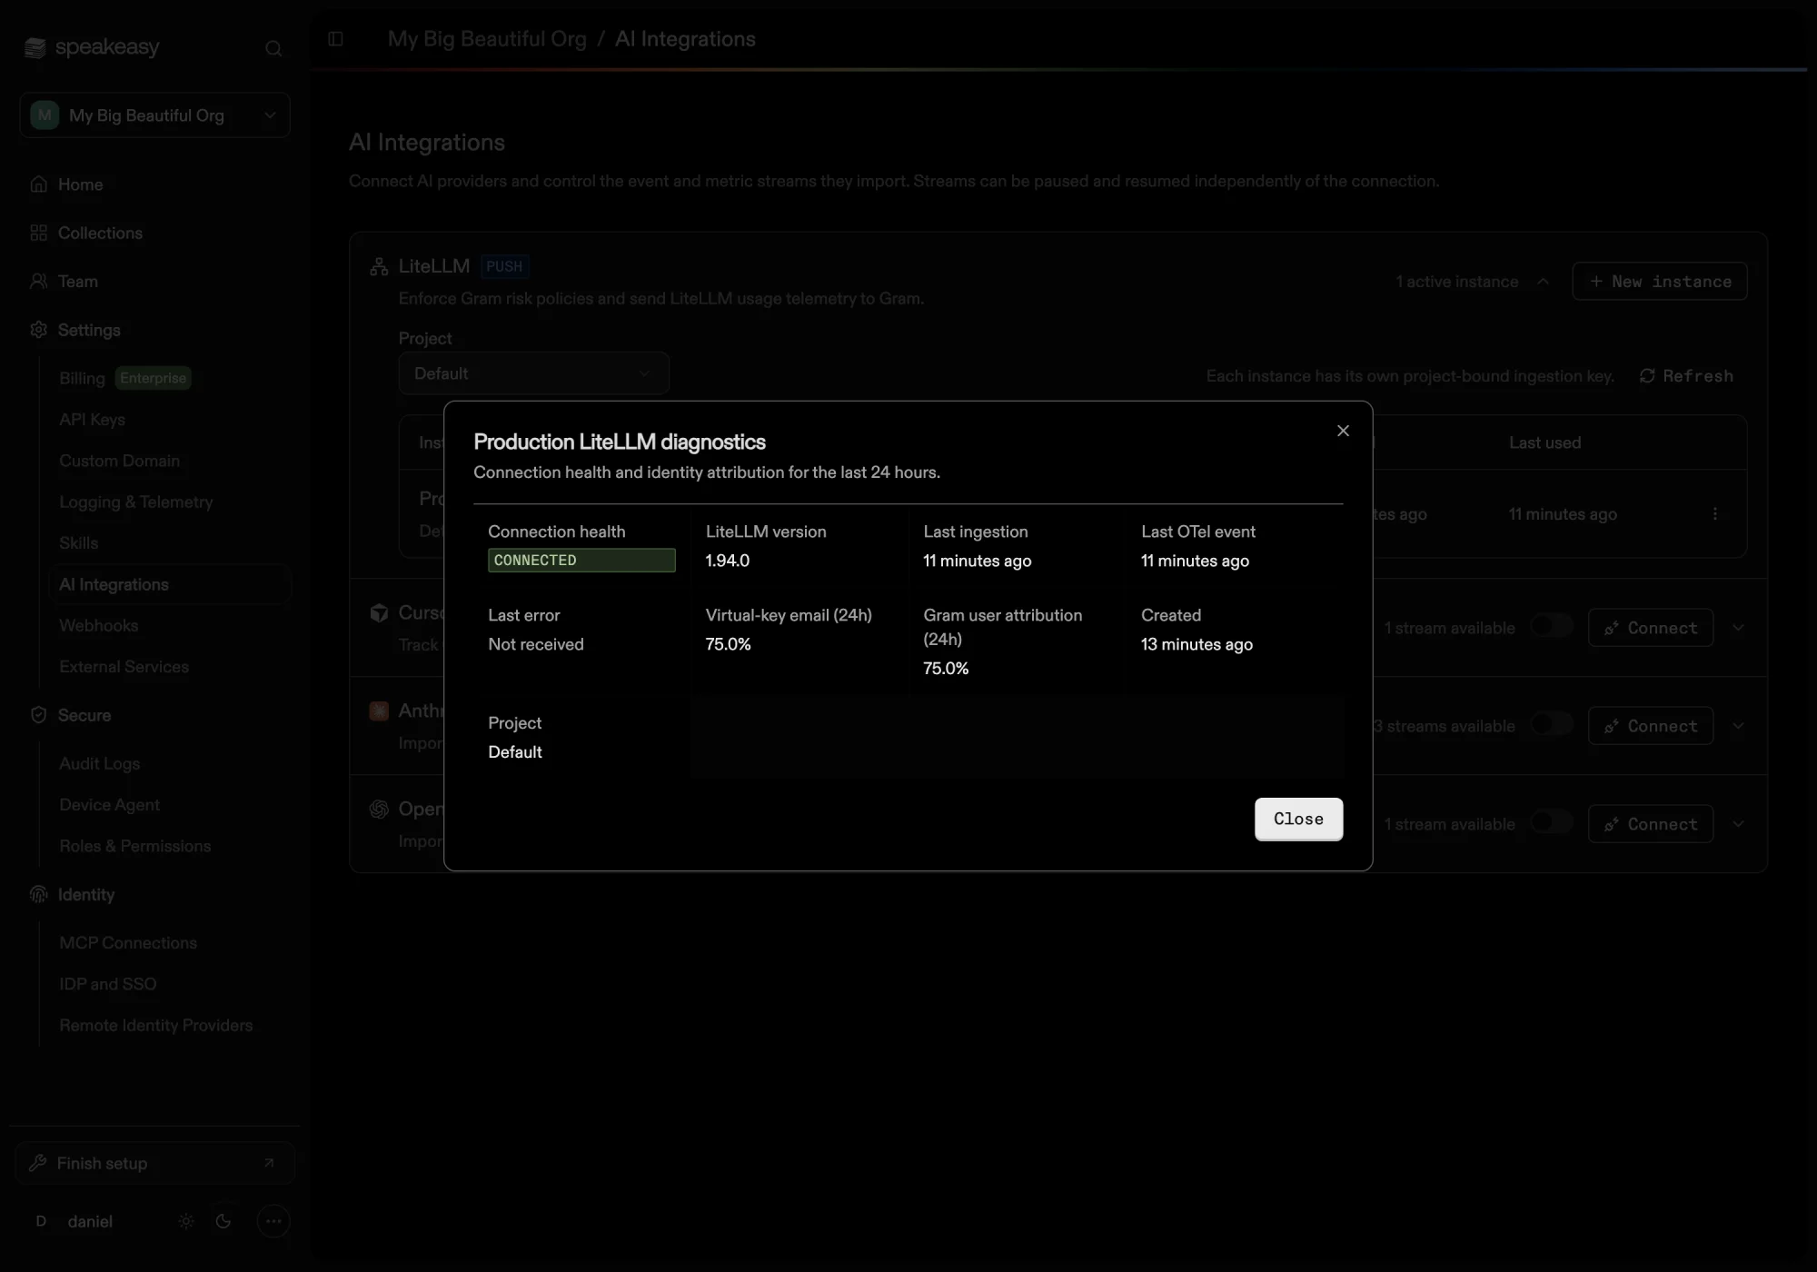1817x1272 pixels.
Task: Expand the Anthropic integration row
Action: tap(1738, 726)
